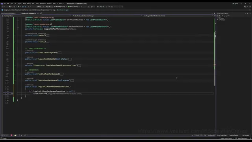The image size is (252, 142).
Task: Click the Unity Project Explorer refresh icon
Action: (227, 16)
